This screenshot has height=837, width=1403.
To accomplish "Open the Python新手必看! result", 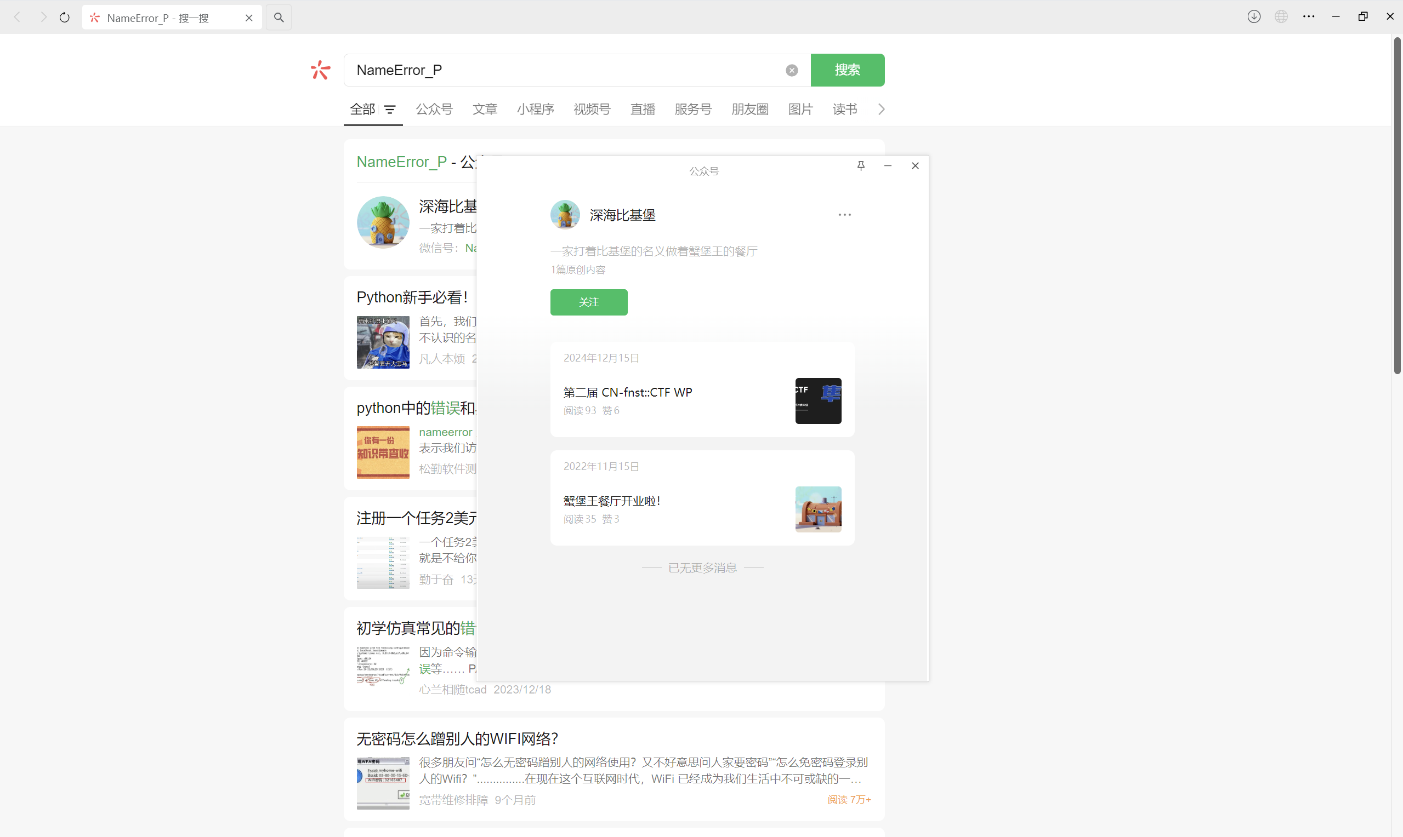I will pos(412,297).
